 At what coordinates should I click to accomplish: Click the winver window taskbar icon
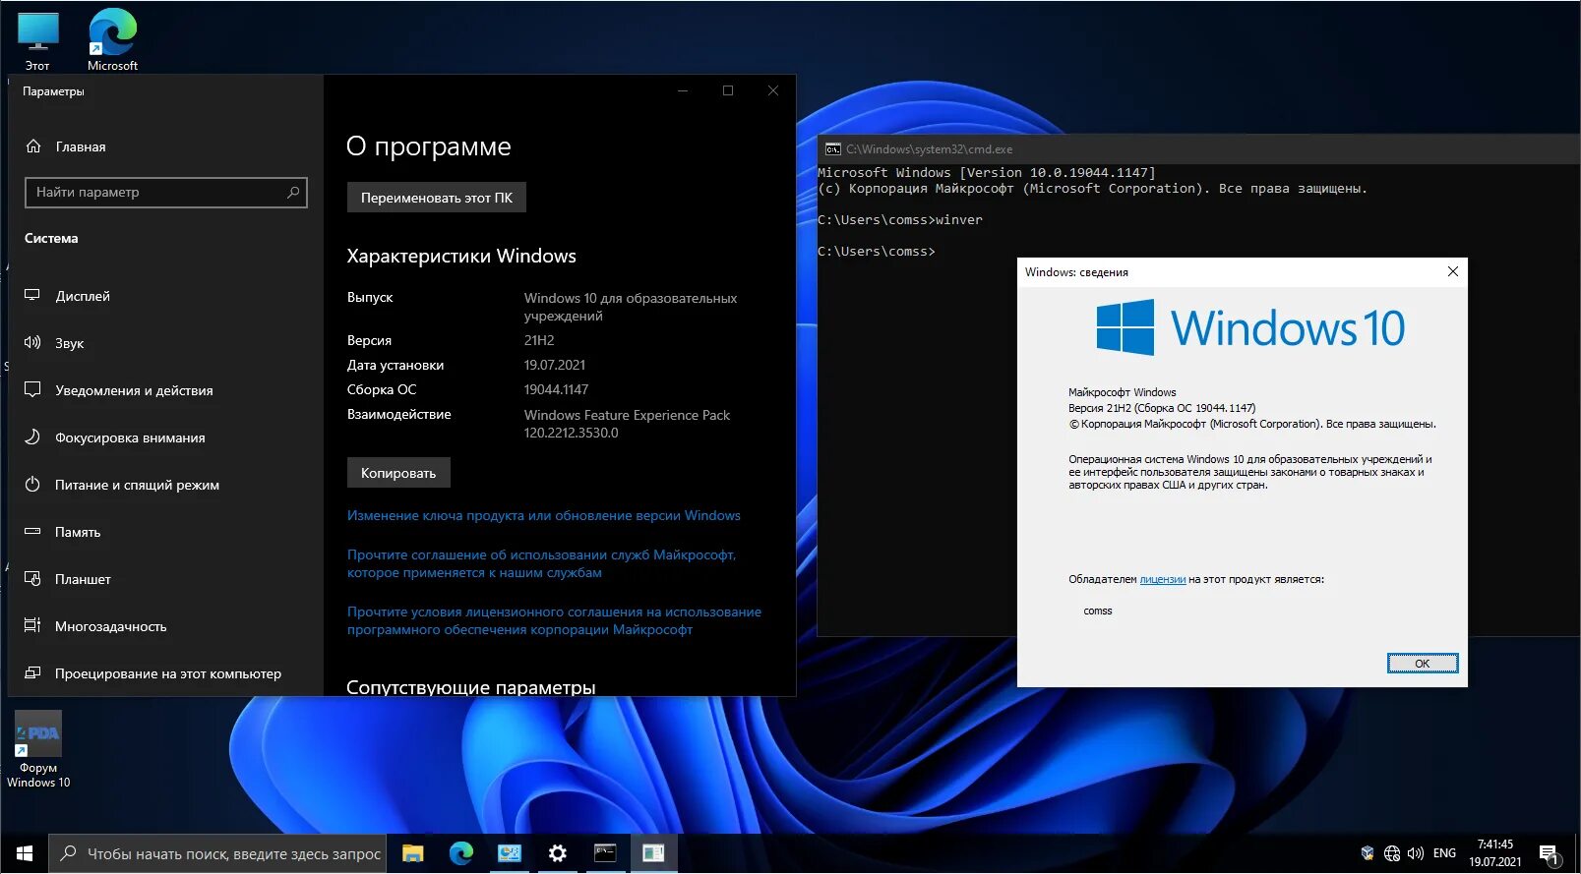[654, 853]
